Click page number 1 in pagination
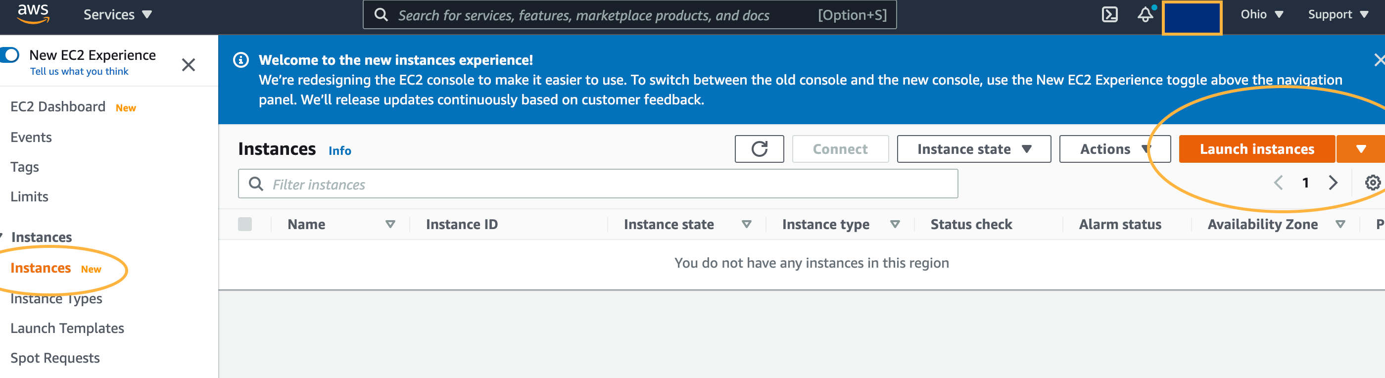The height and width of the screenshot is (378, 1385). pos(1305,183)
